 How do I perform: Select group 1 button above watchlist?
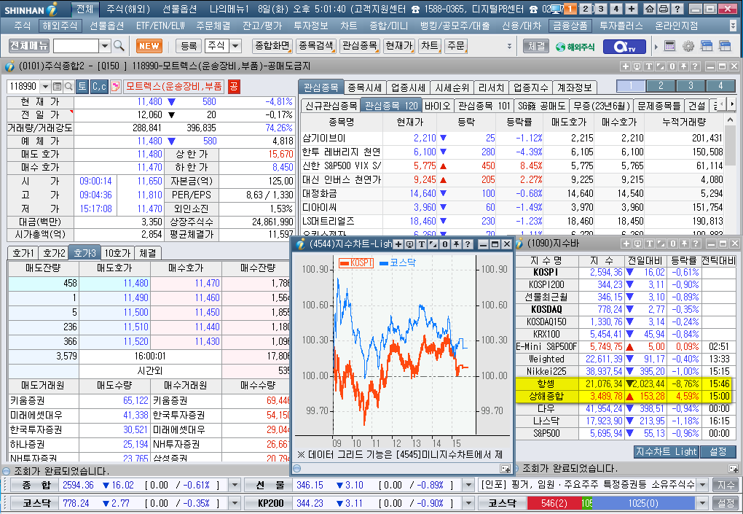[x=631, y=86]
